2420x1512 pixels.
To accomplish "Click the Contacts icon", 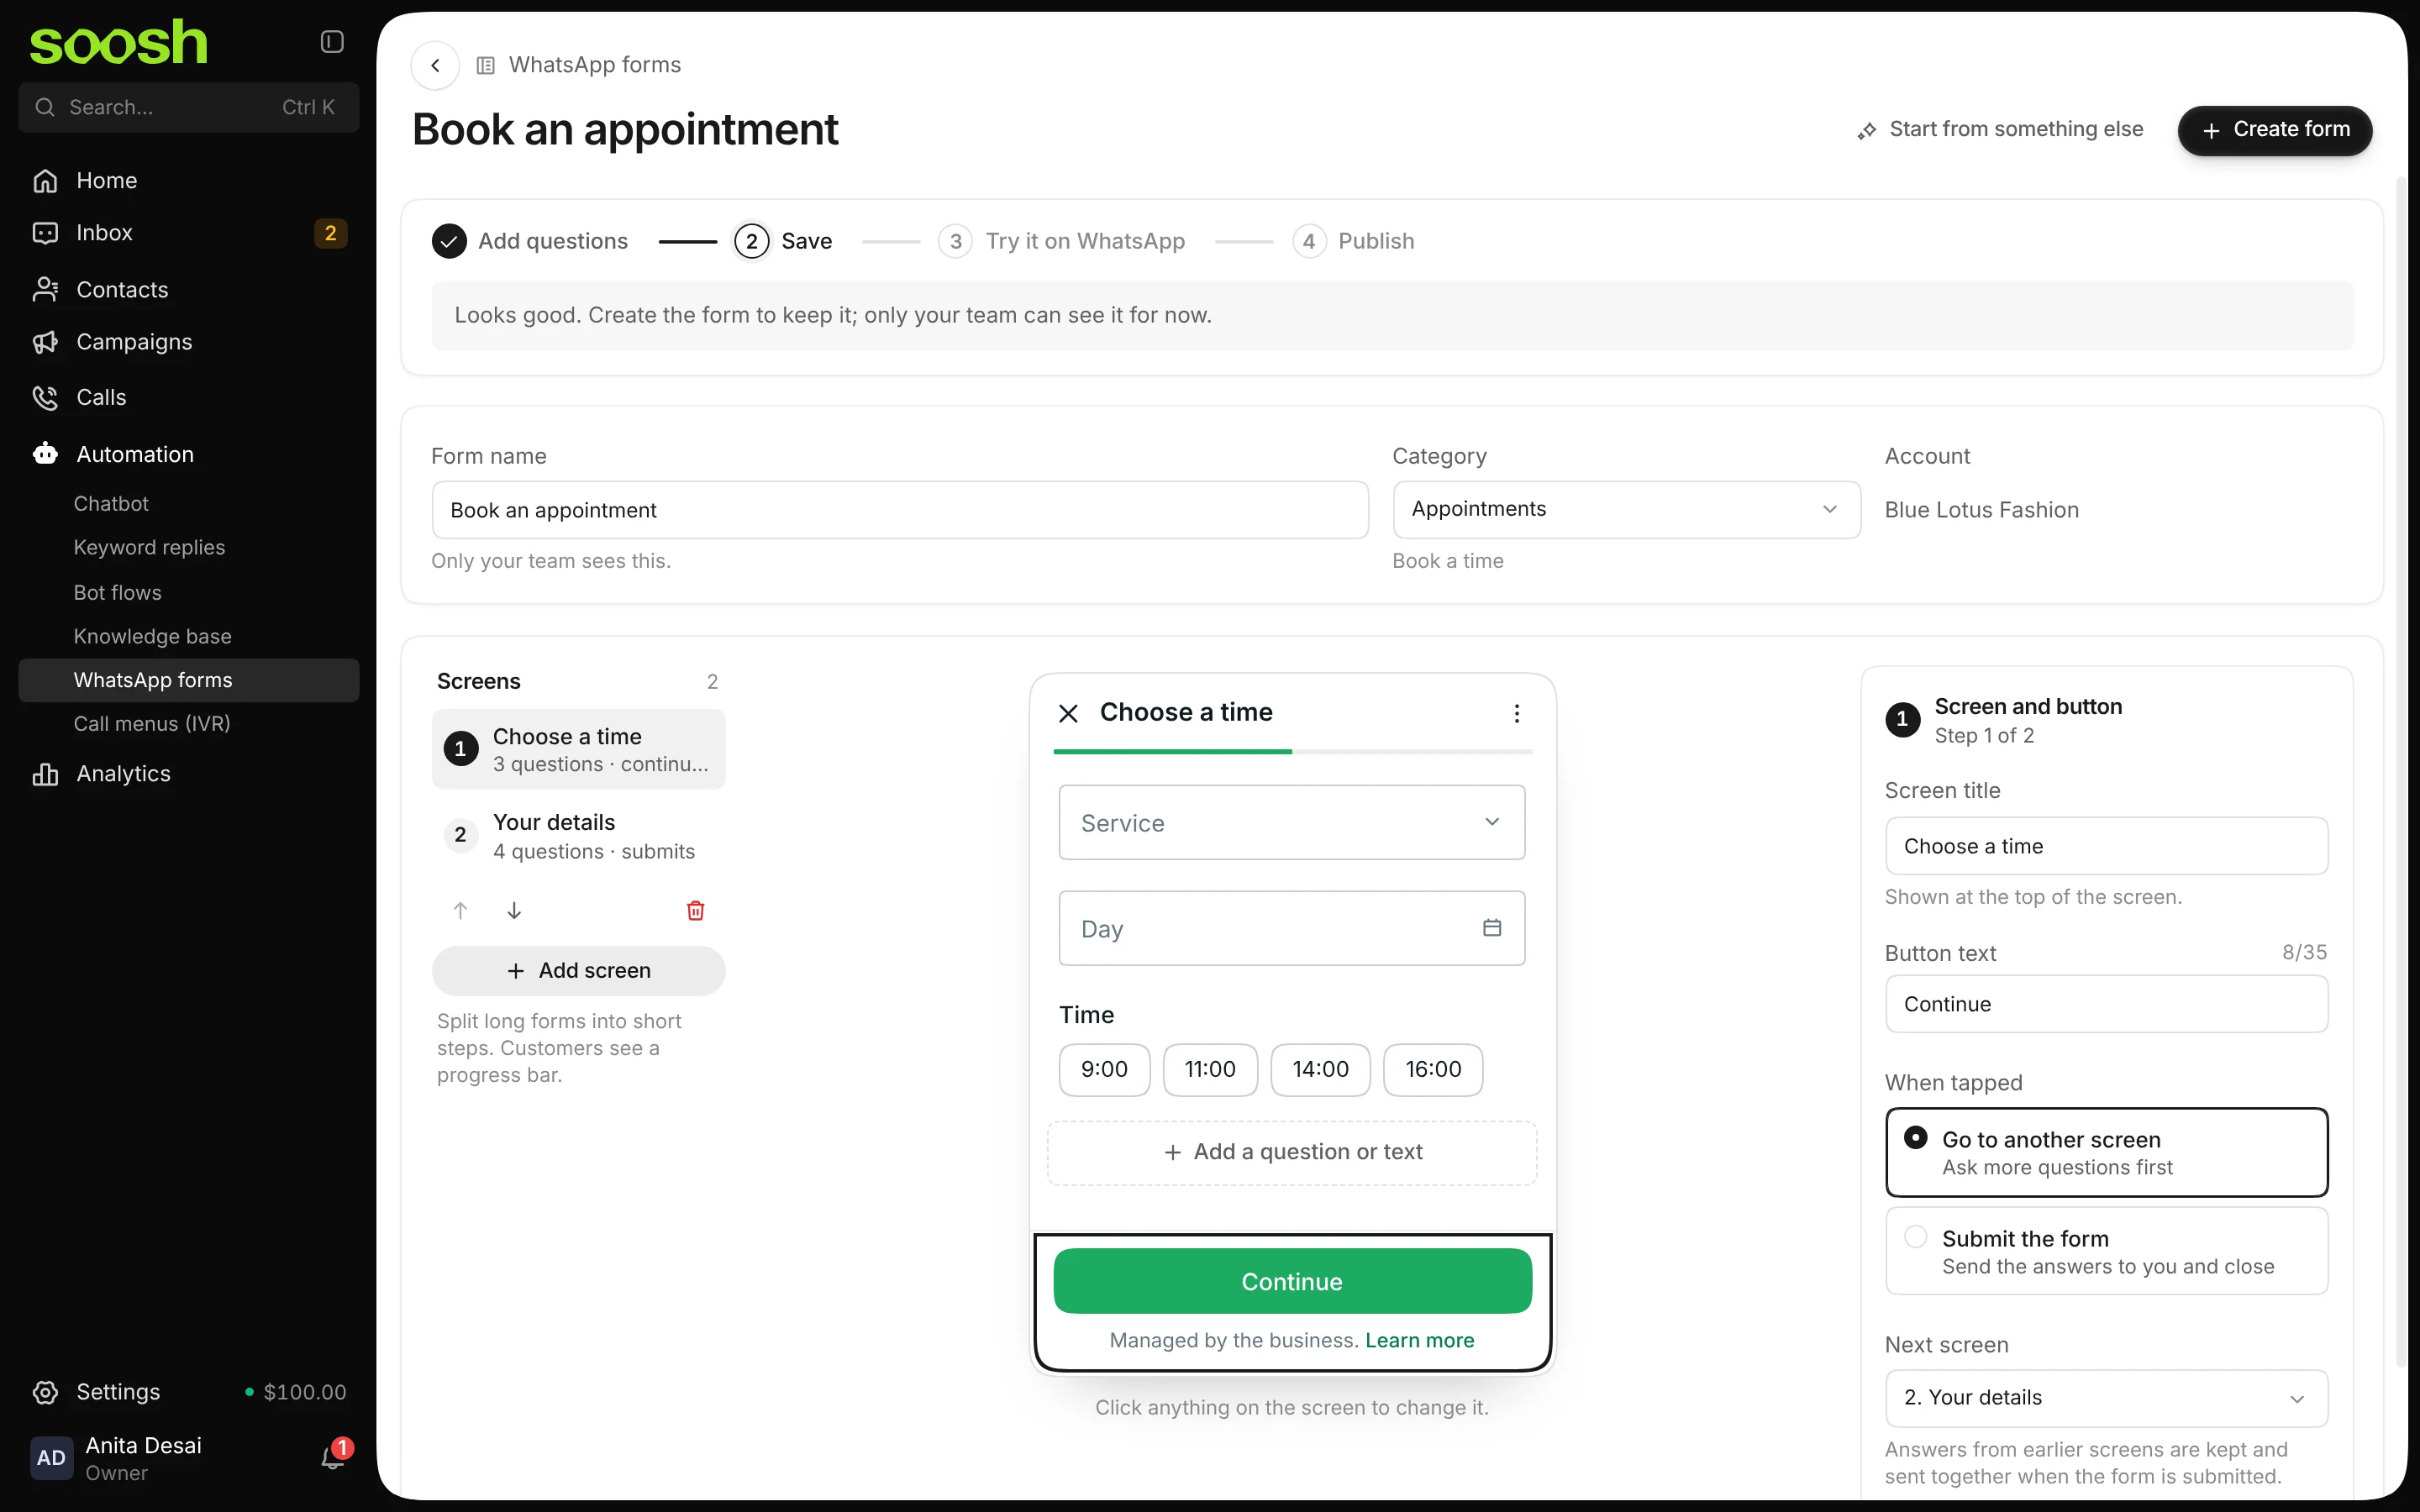I will pyautogui.click(x=45, y=289).
